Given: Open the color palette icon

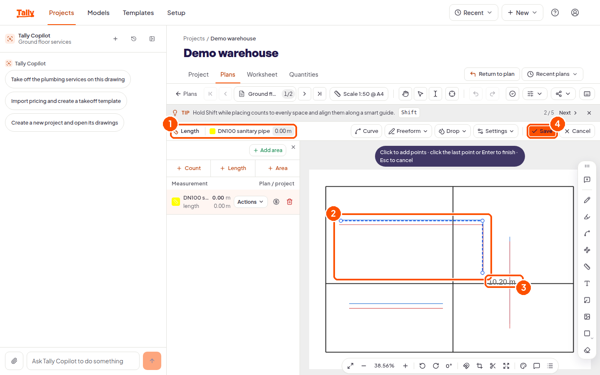Looking at the screenshot, I should (x=523, y=366).
